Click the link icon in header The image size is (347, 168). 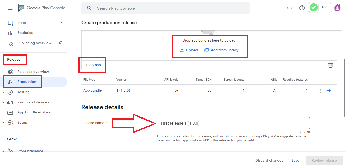click(x=290, y=8)
